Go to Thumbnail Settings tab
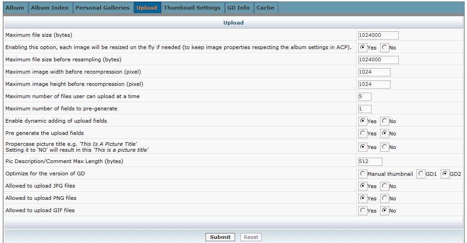 coord(192,8)
